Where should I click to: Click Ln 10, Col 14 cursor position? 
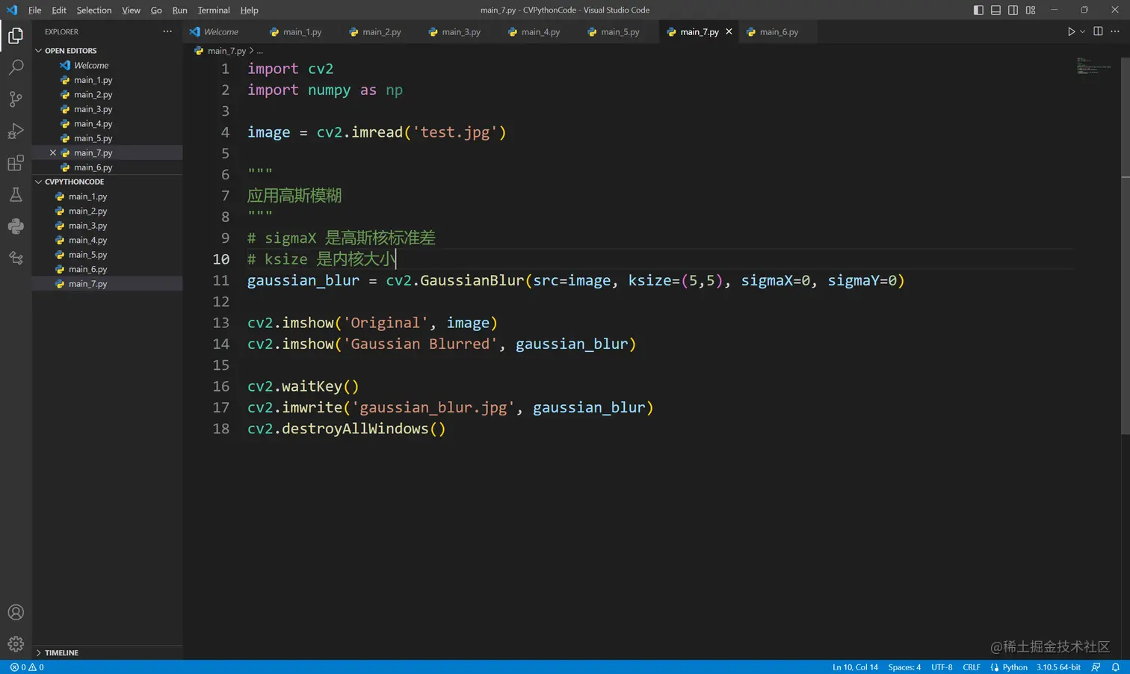[x=855, y=667]
